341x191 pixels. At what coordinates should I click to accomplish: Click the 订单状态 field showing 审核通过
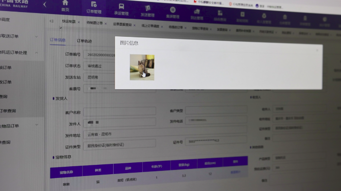coord(99,66)
